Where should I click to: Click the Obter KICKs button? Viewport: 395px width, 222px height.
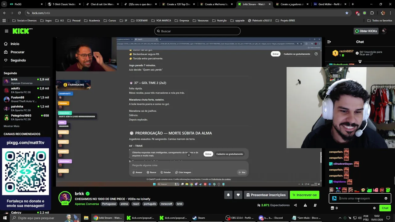[366, 31]
